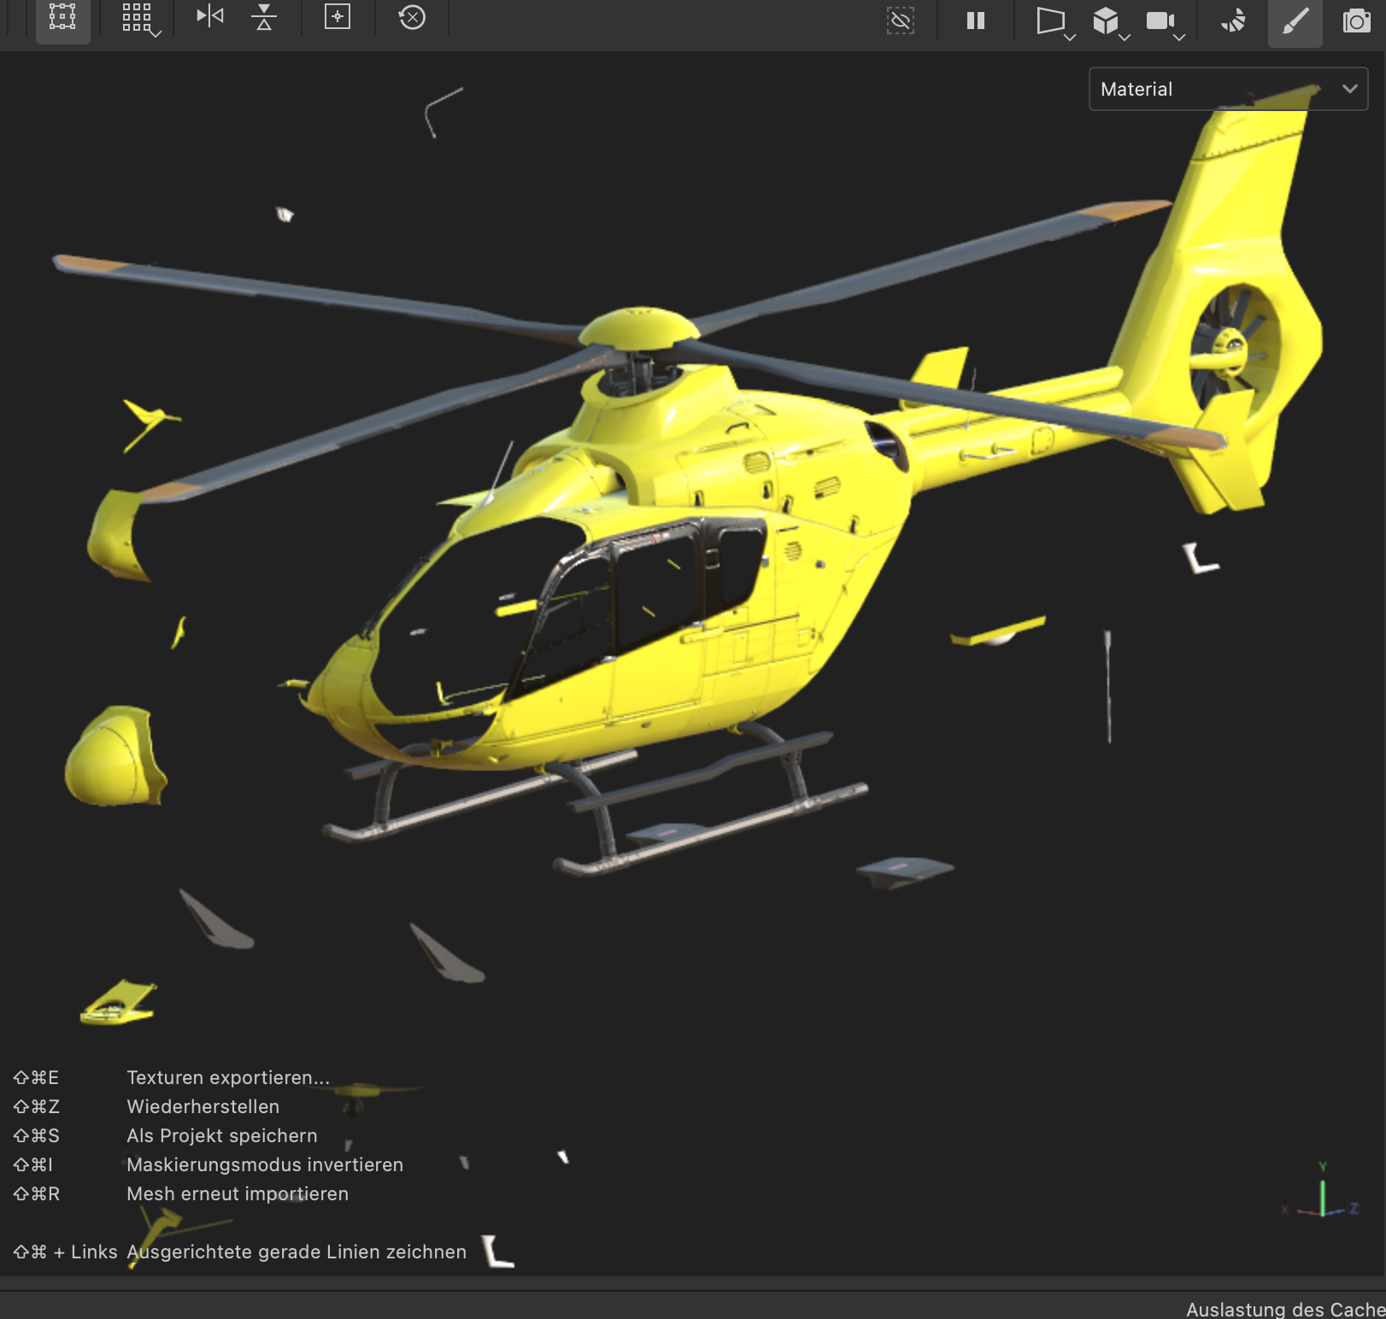The image size is (1386, 1319).
Task: Open the rendering mode croissant icon
Action: (1233, 21)
